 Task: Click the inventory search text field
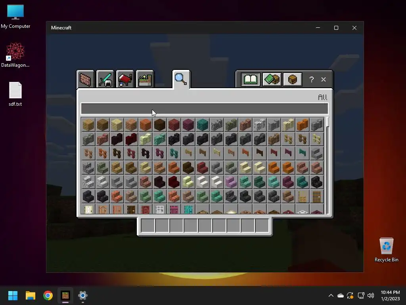pyautogui.click(x=205, y=109)
